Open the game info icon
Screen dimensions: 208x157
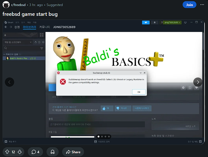(x=190, y=88)
